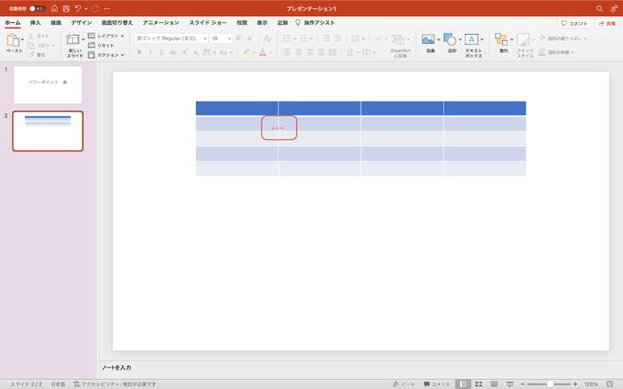Click the notes field ノートを入力
The image size is (623, 389).
(x=117, y=368)
